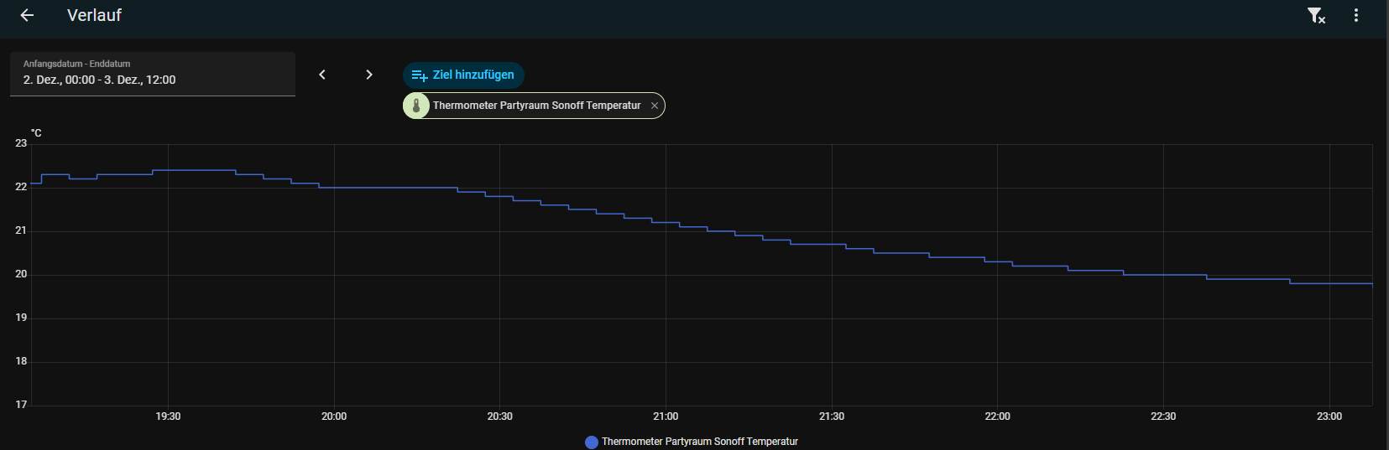The width and height of the screenshot is (1389, 450).
Task: Click the 20:00 time axis label
Action: tap(334, 416)
